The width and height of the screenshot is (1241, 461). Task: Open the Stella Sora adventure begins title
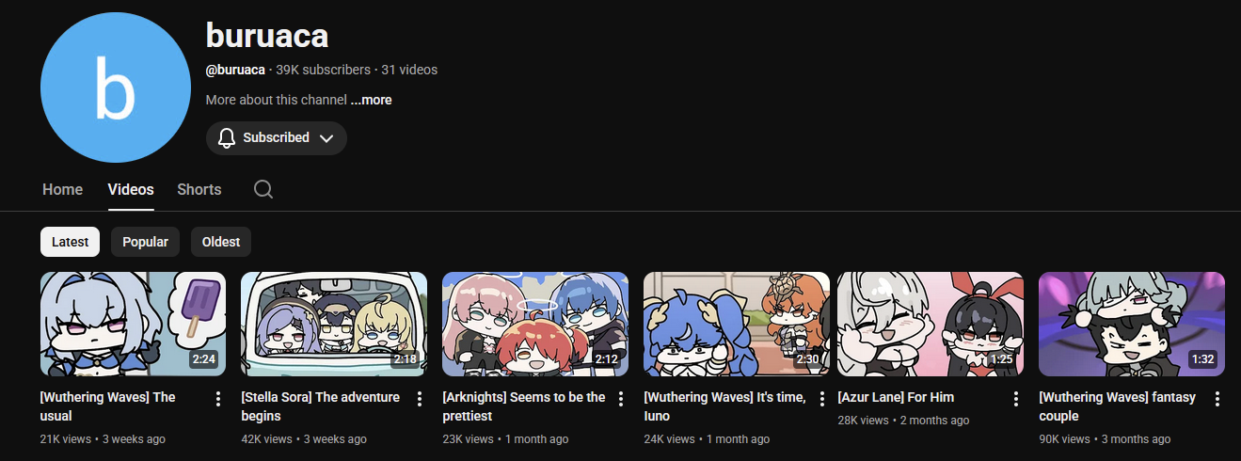321,406
